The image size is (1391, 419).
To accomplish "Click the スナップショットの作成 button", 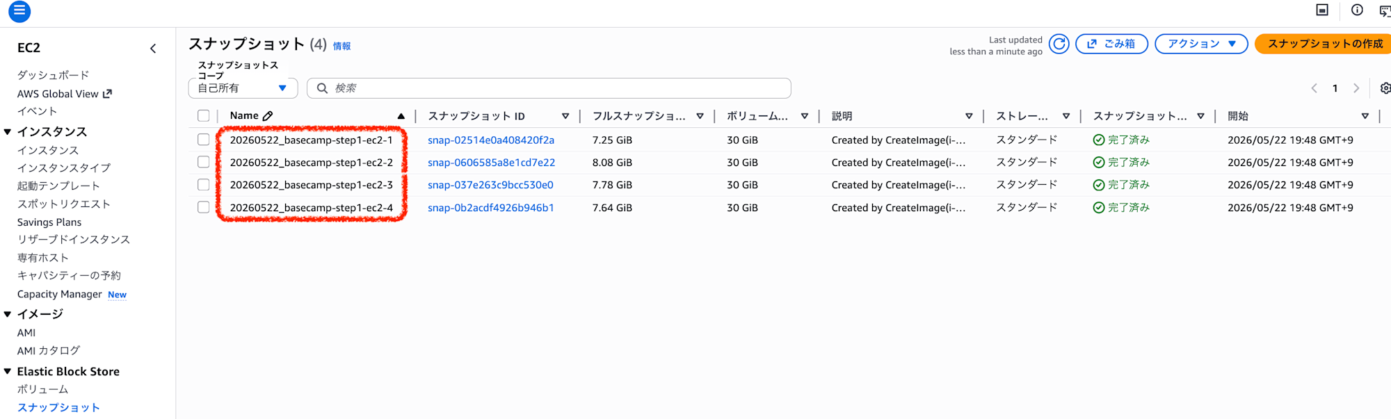I will (1324, 44).
